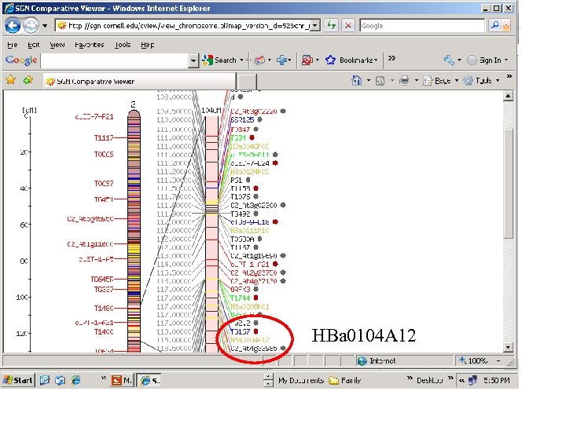
Task: Click My Documents toolbar on taskbar
Action: [x=300, y=380]
